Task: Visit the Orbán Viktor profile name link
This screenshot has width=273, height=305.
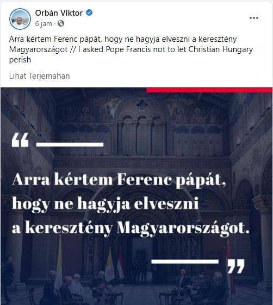Action: coord(59,13)
